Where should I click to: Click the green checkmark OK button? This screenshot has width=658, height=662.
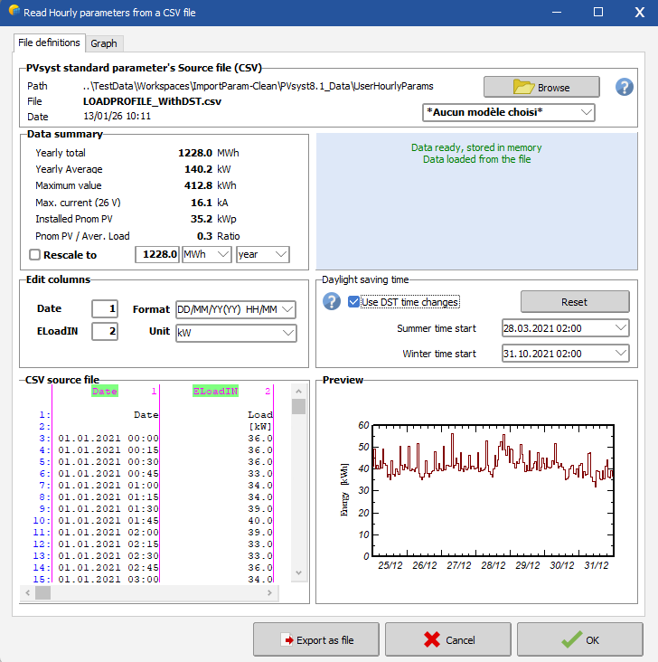(579, 639)
